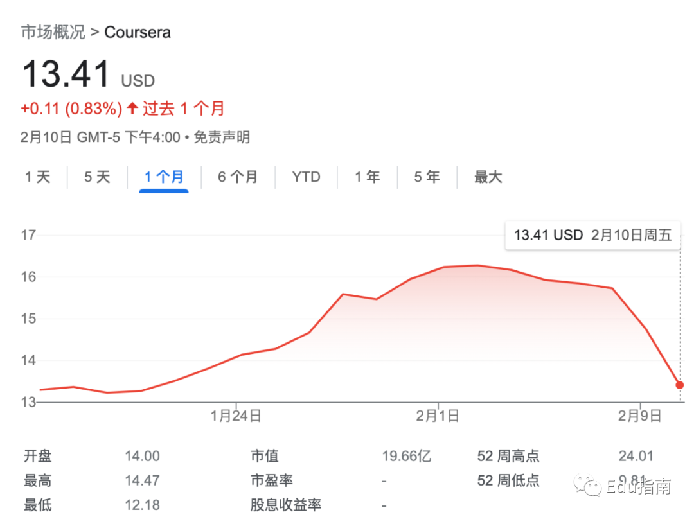Click the red up arrow icon
Viewport: 694px width, 517px height.
(132, 108)
